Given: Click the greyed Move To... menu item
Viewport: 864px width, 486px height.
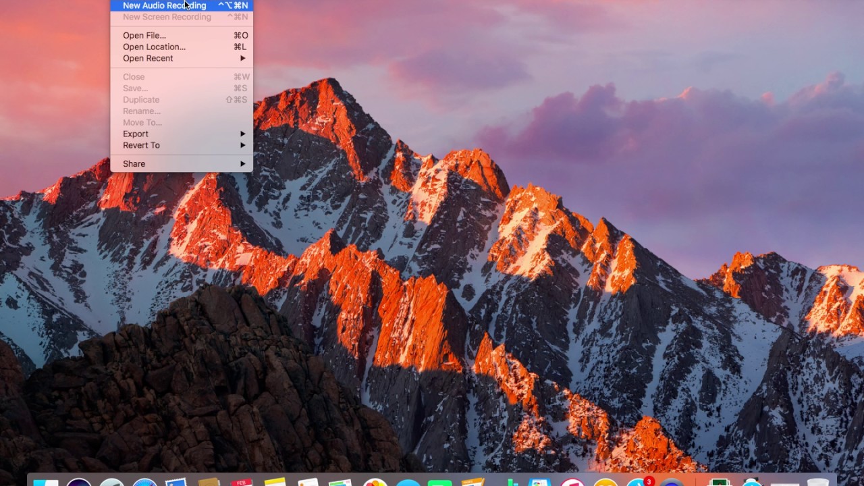Looking at the screenshot, I should pos(182,122).
